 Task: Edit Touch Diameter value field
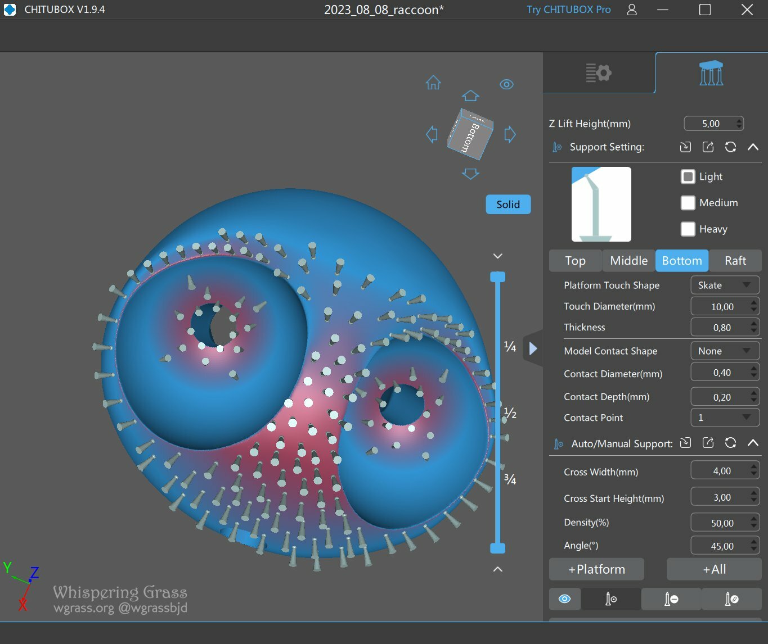click(x=725, y=306)
